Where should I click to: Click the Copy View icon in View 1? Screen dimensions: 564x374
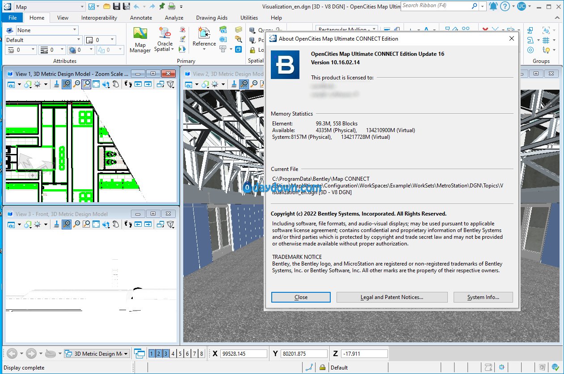coord(160,84)
